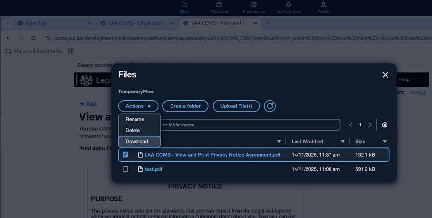Check the test.pdf checkbox
Image resolution: width=432 pixels, height=218 pixels.
(x=125, y=169)
